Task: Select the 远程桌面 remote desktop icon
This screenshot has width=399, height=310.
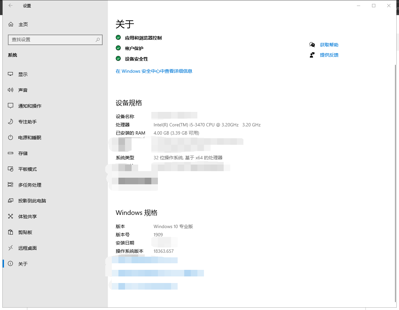Action: click(x=11, y=248)
